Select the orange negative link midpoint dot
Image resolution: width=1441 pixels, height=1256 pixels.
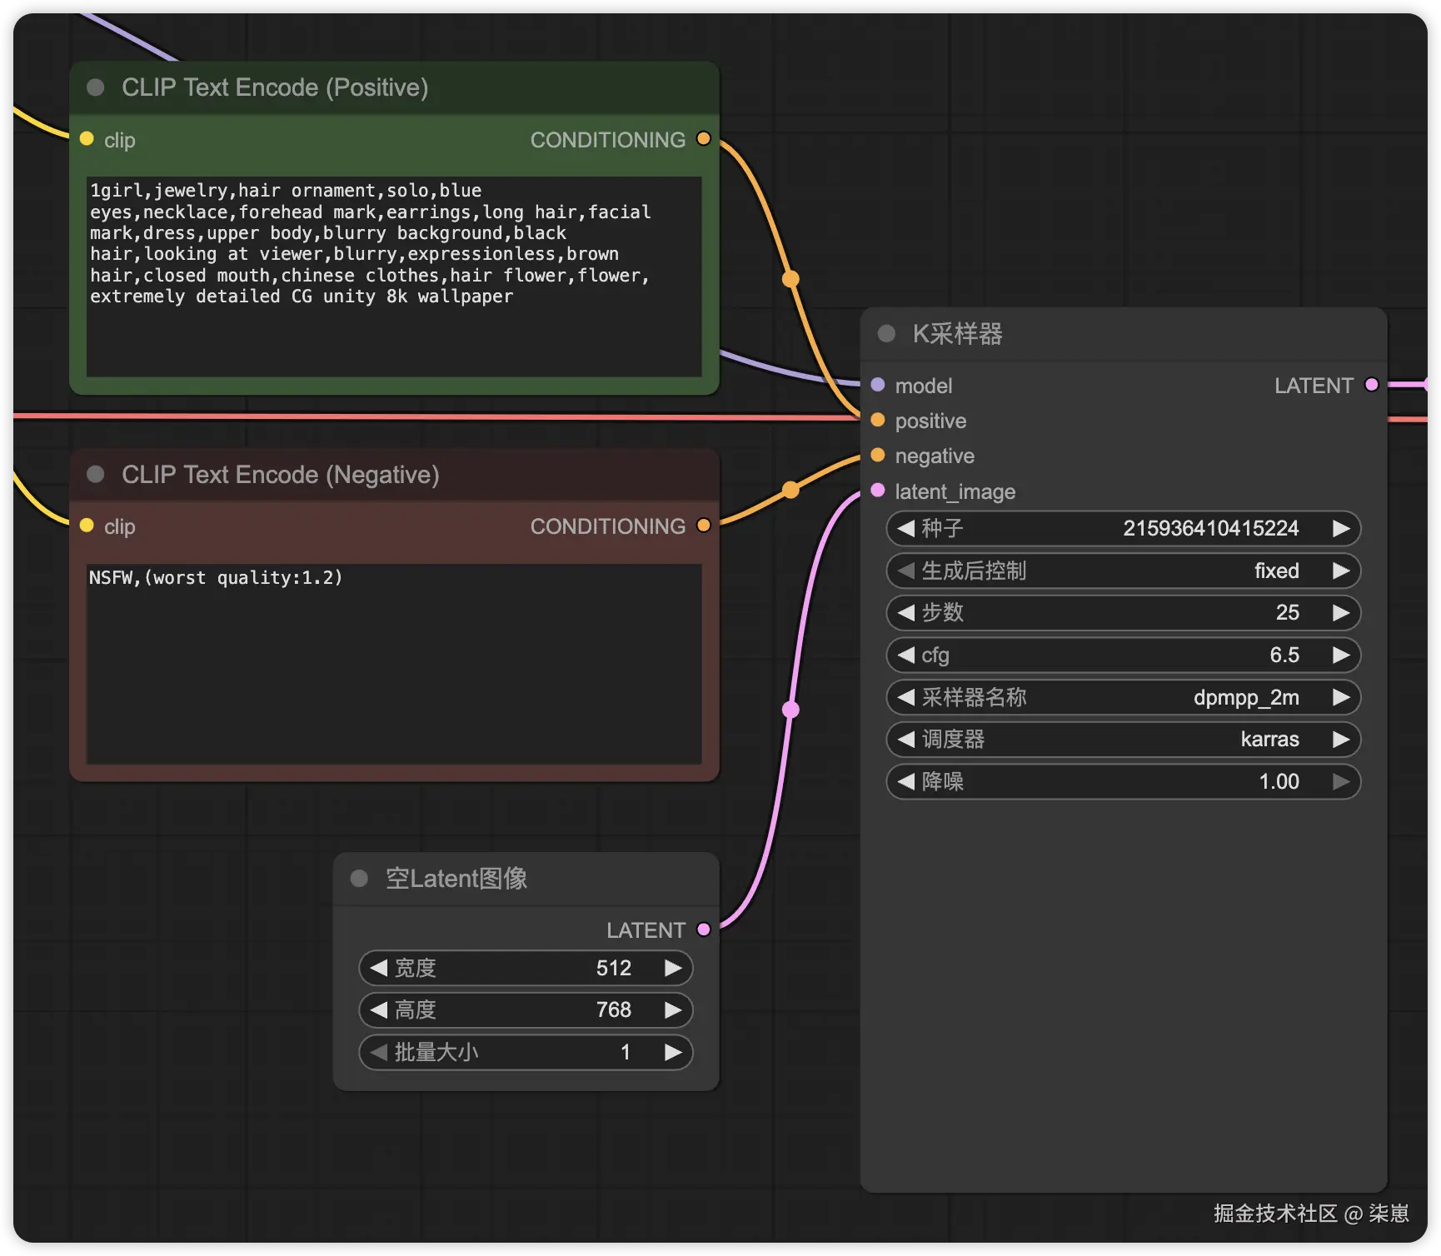(790, 490)
